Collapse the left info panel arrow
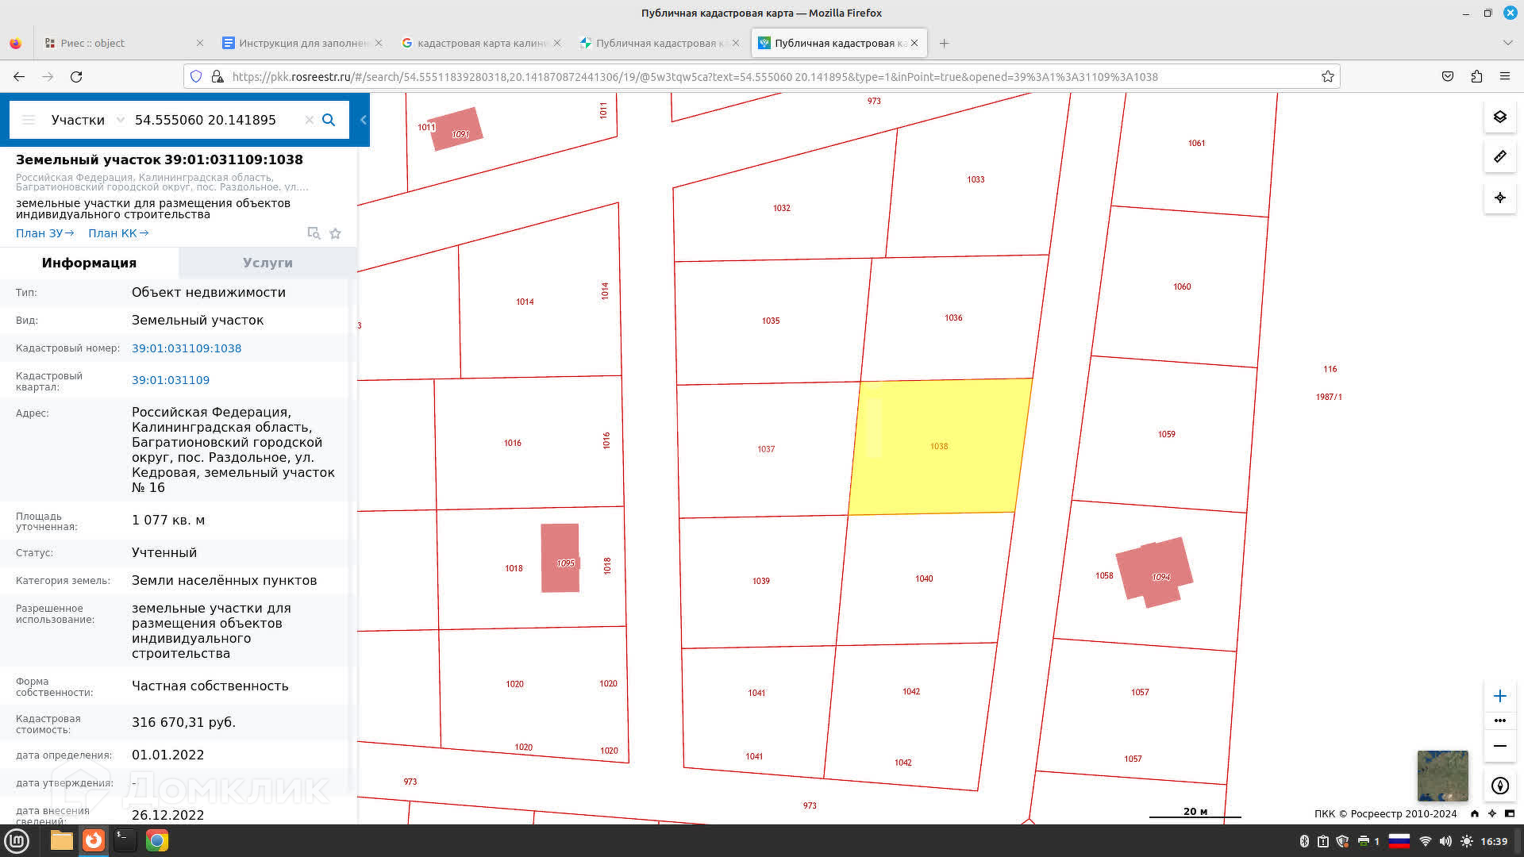The image size is (1524, 857). pyautogui.click(x=364, y=120)
